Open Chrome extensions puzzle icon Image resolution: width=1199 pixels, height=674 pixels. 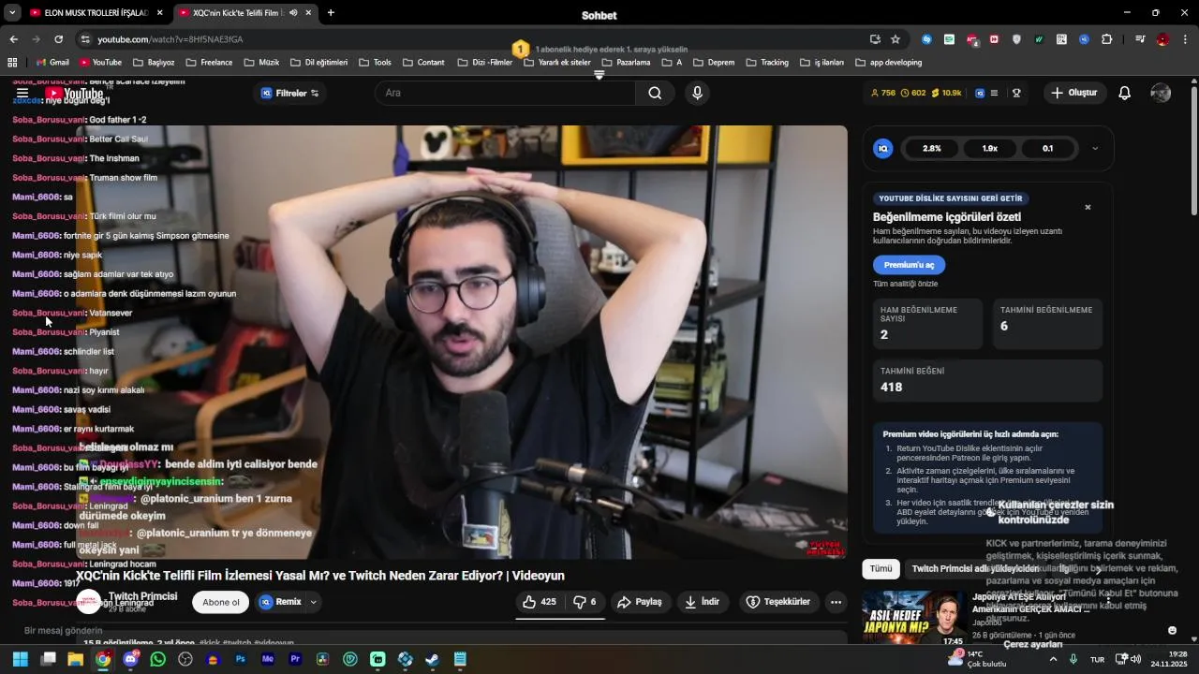pos(1106,39)
